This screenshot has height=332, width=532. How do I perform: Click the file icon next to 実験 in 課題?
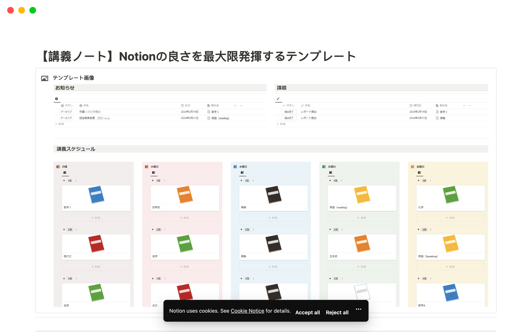click(x=437, y=118)
